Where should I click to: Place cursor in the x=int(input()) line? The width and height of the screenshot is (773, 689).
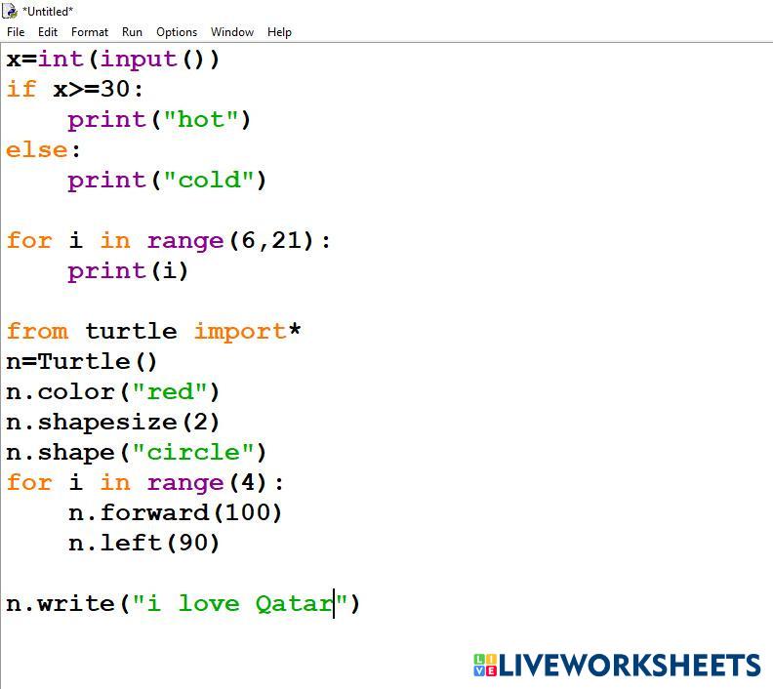(113, 60)
